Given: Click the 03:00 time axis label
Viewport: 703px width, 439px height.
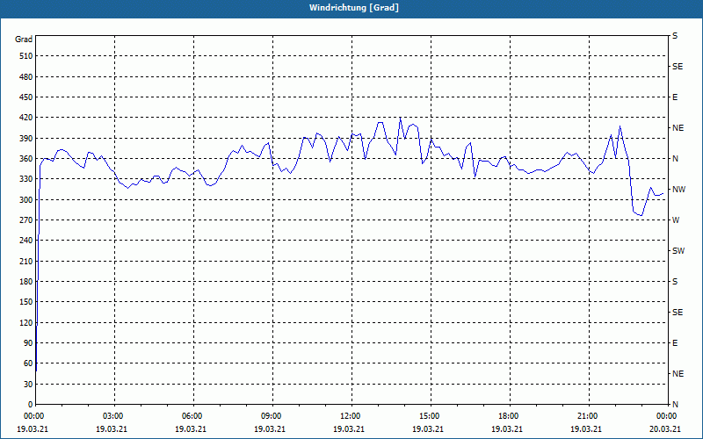Looking at the screenshot, I should coord(114,415).
